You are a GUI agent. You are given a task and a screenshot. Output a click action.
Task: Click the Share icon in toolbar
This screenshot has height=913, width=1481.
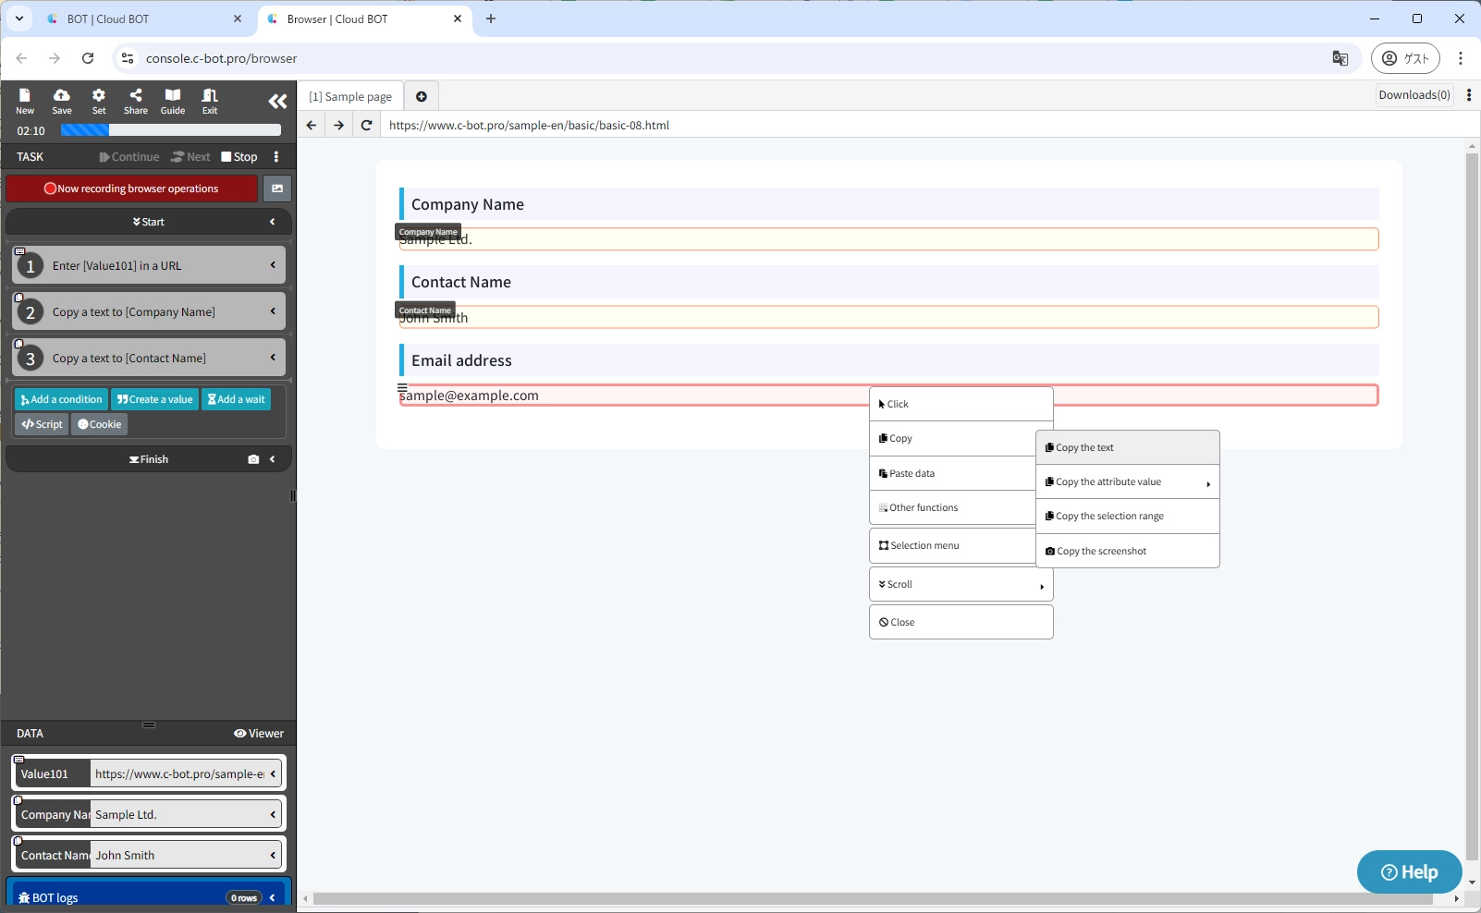pyautogui.click(x=136, y=101)
